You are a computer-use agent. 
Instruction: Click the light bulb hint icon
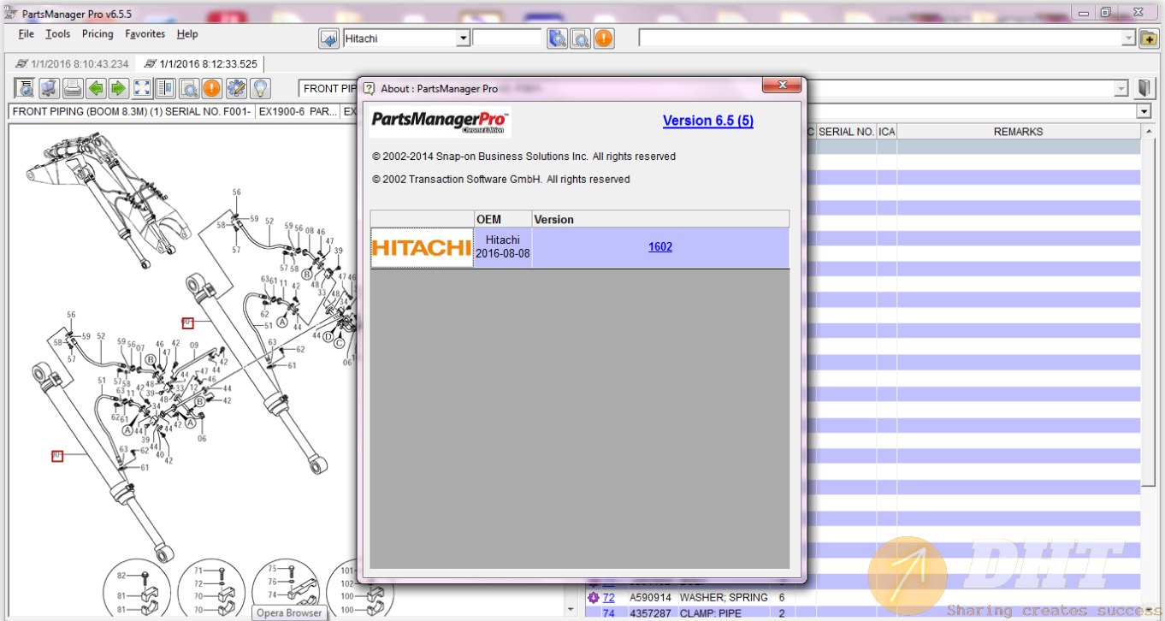pyautogui.click(x=259, y=88)
